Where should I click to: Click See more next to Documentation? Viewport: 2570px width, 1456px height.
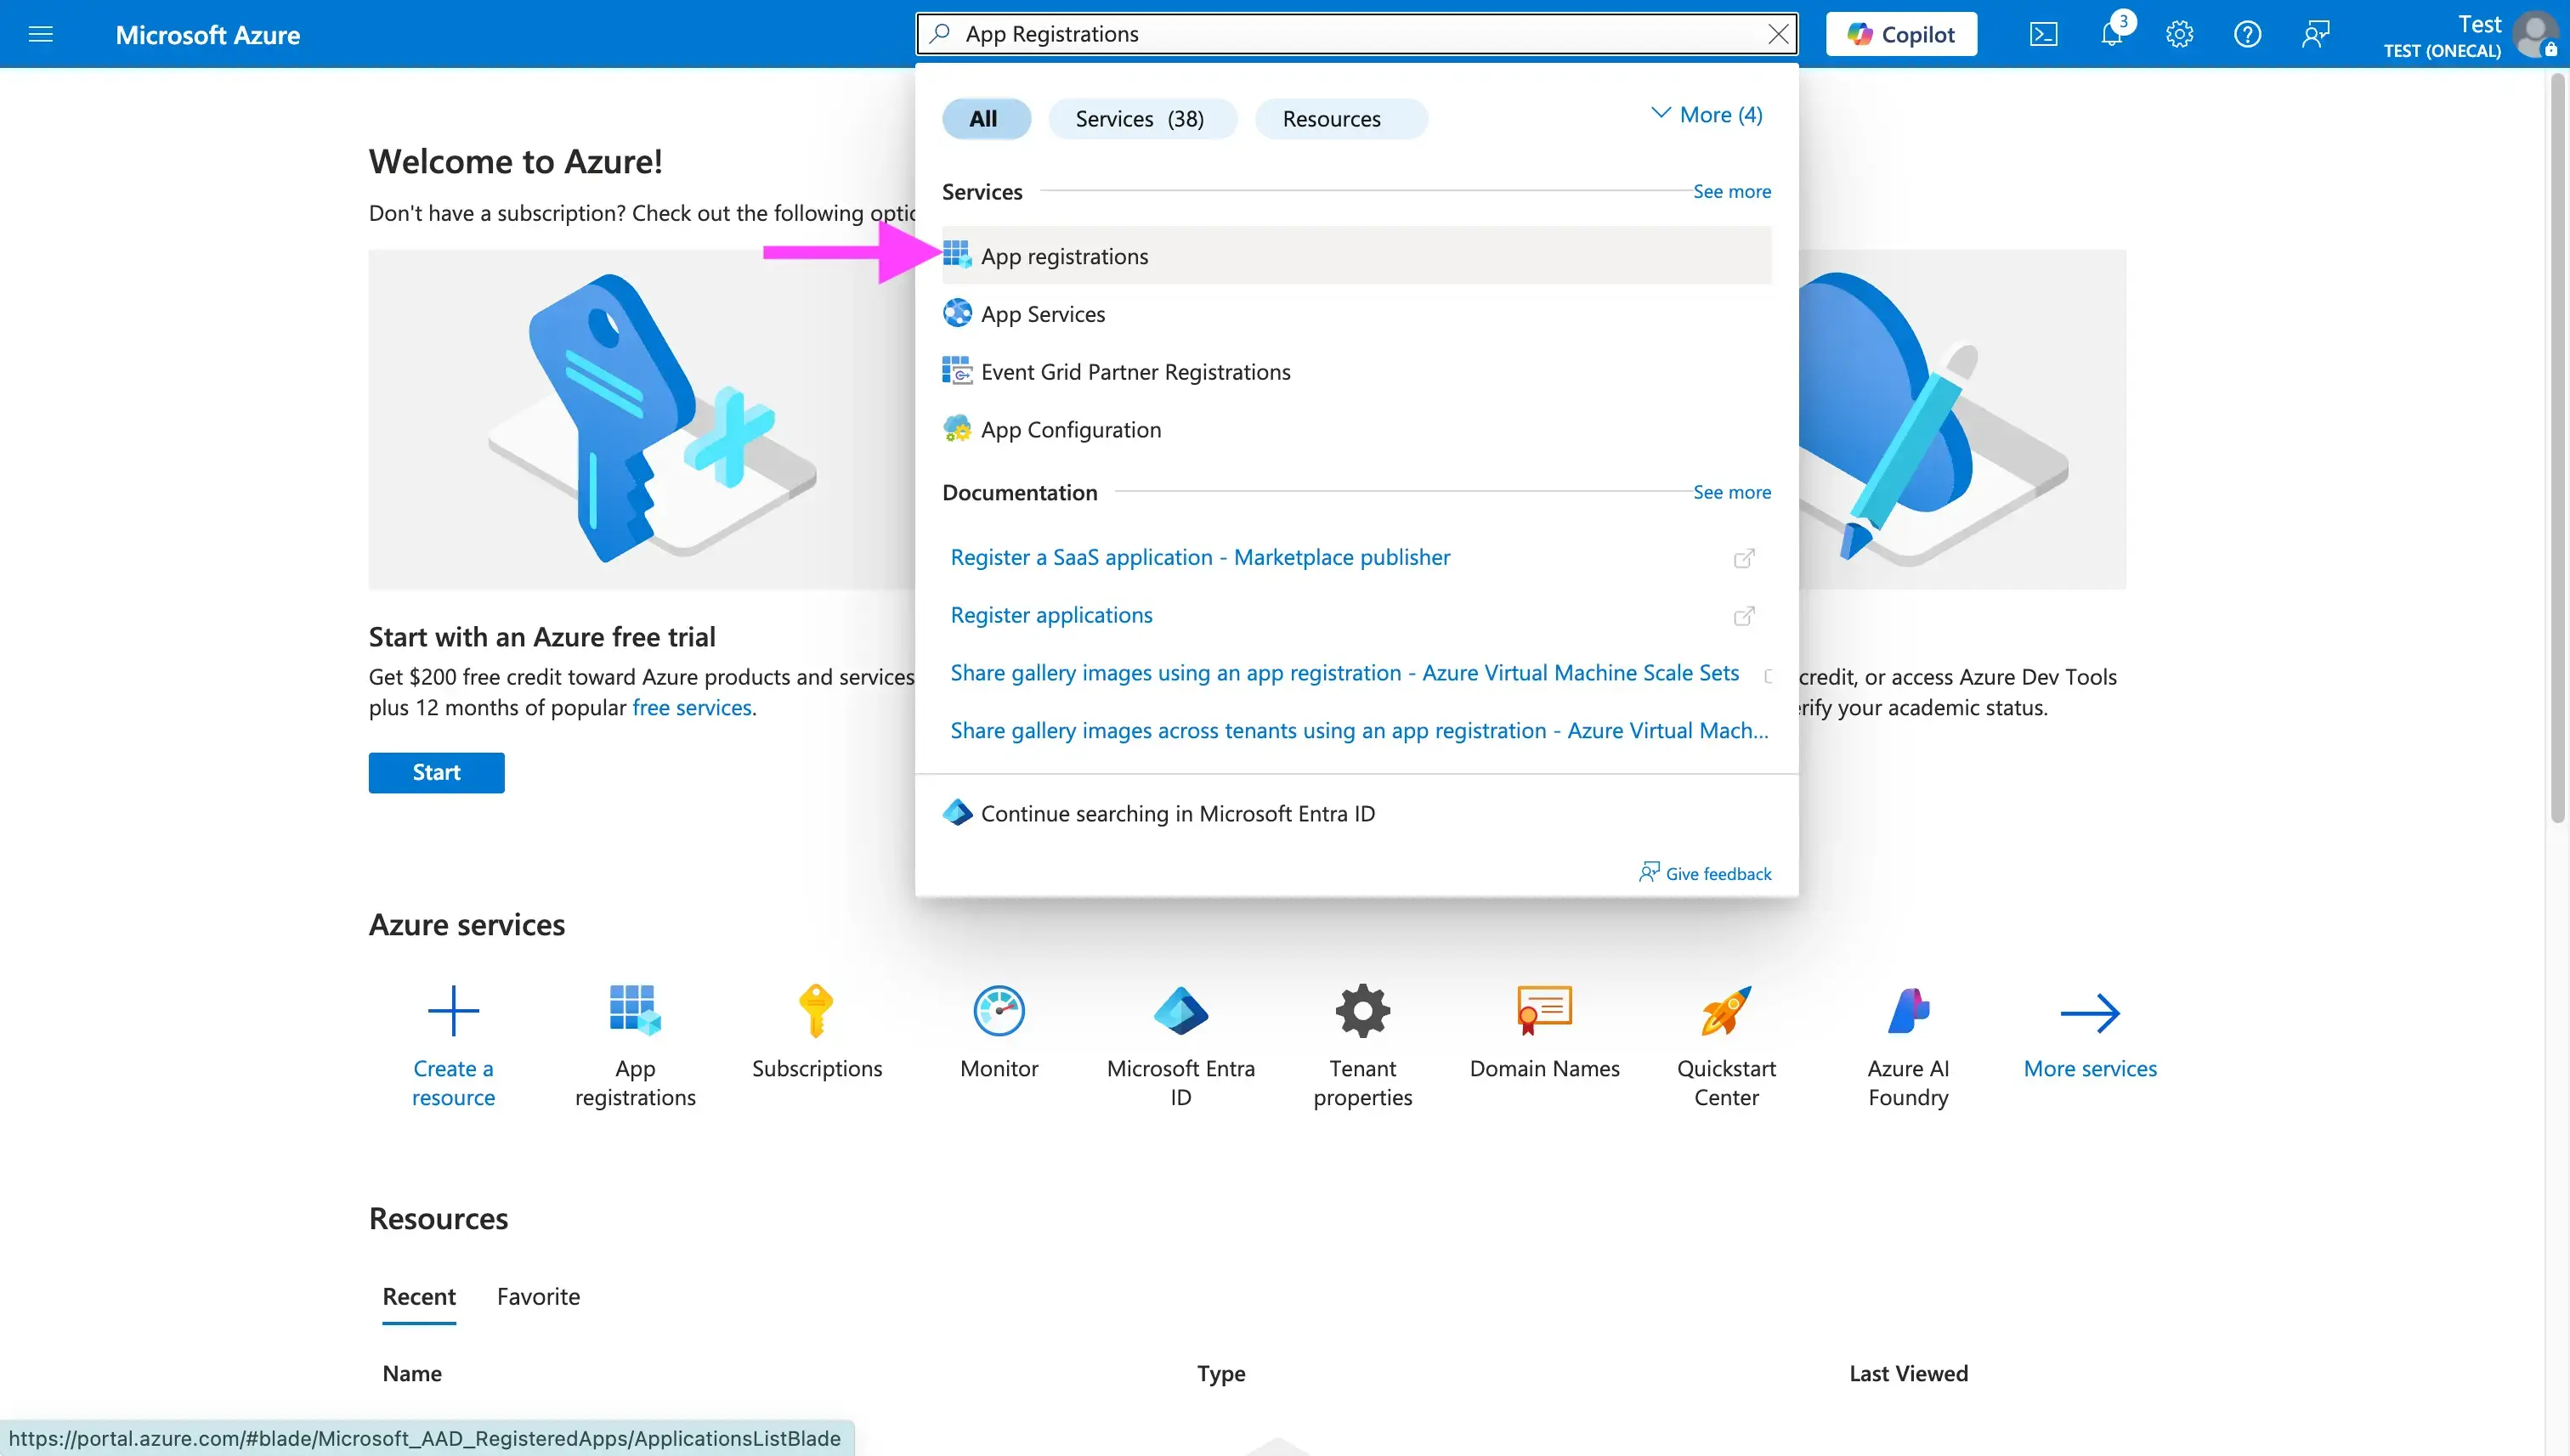(1732, 492)
